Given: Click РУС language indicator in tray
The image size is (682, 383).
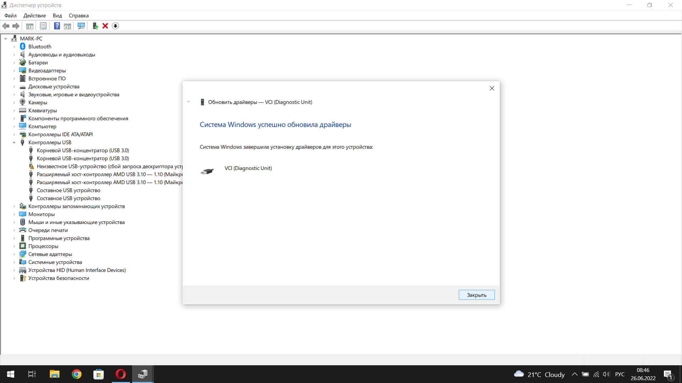Looking at the screenshot, I should [619, 374].
